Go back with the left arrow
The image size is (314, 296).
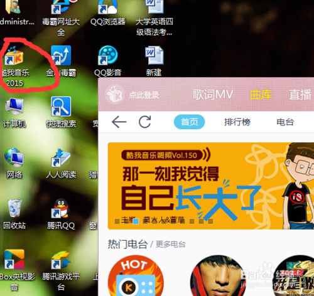(119, 122)
